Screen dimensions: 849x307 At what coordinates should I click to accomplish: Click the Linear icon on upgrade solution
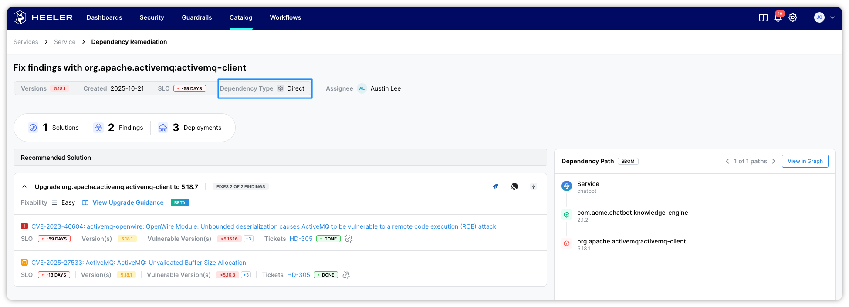pos(514,186)
